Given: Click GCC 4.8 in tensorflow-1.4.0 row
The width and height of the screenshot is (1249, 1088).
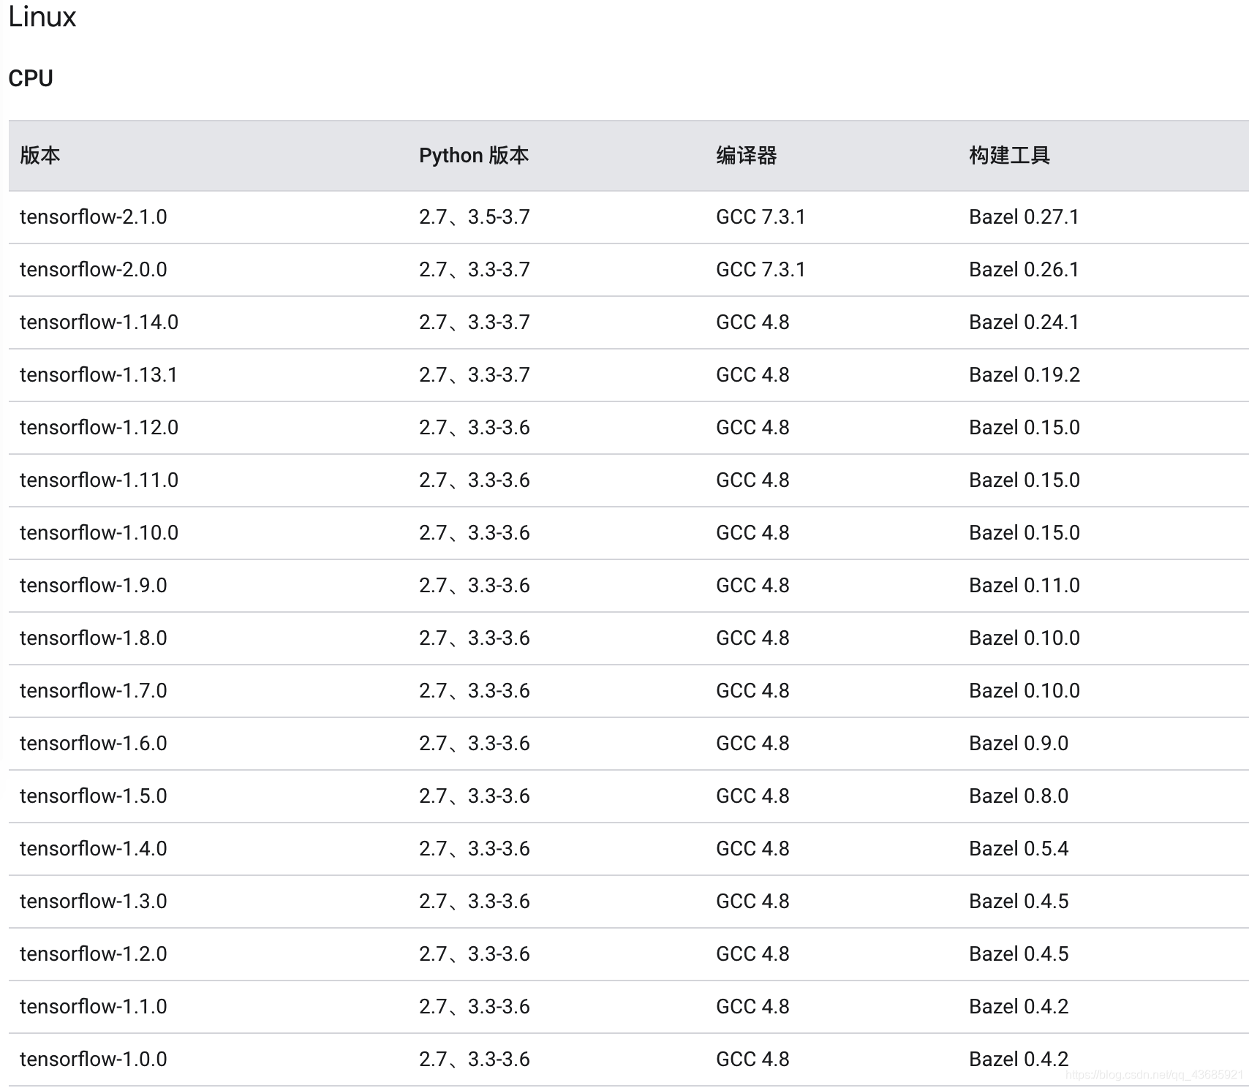Looking at the screenshot, I should [752, 849].
